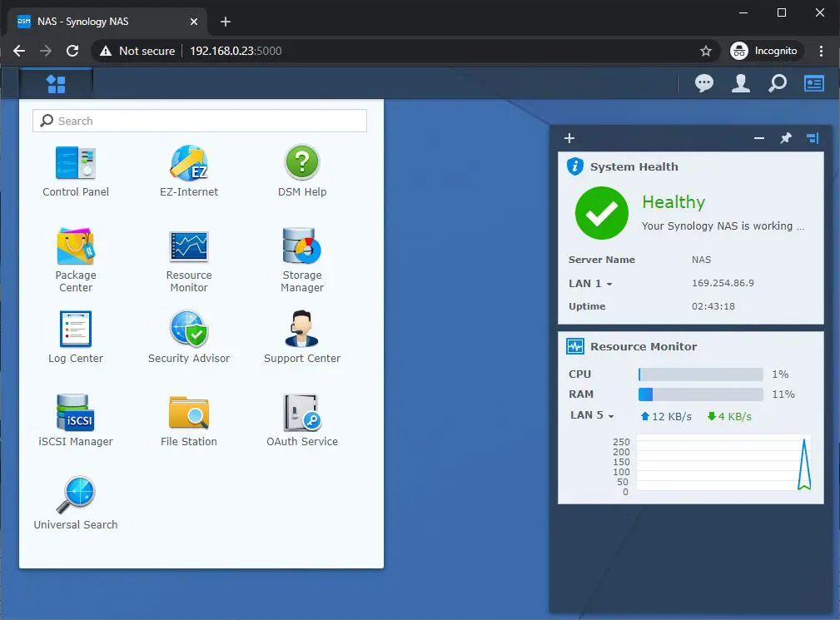This screenshot has height=620, width=840.
Task: Click the download speed 4 KB/s
Action: tap(729, 417)
